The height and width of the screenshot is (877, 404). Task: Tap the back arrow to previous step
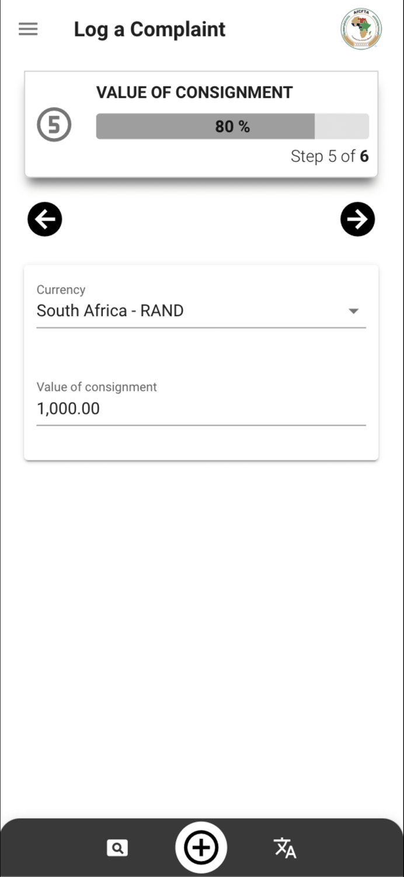tap(44, 219)
